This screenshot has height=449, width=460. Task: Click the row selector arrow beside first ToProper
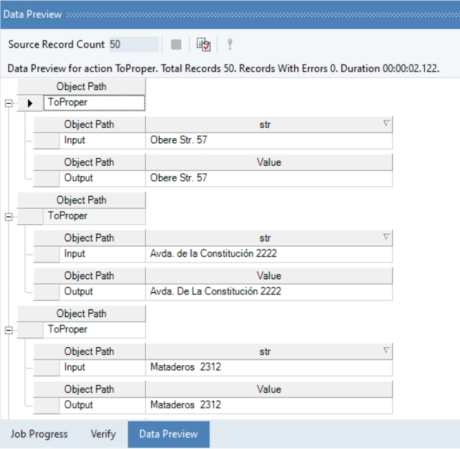pos(30,103)
